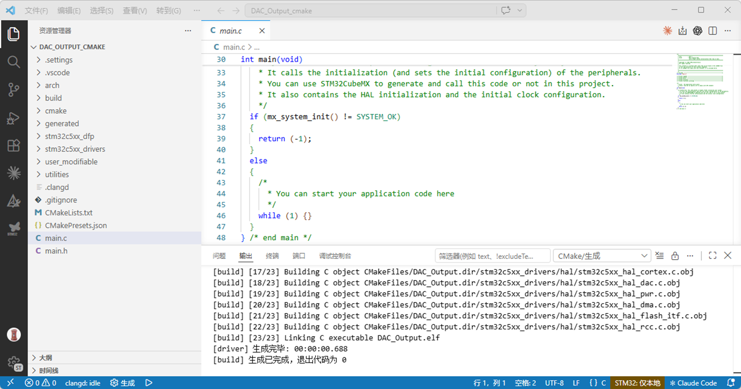
Task: Toggle notifications bell in status bar
Action: (731, 383)
